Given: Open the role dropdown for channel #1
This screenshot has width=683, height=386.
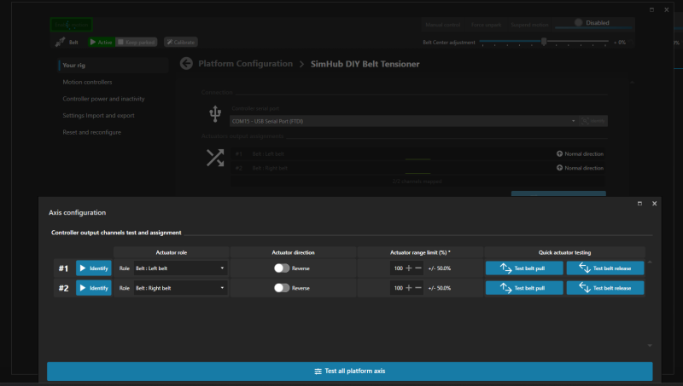Looking at the screenshot, I should [x=180, y=268].
